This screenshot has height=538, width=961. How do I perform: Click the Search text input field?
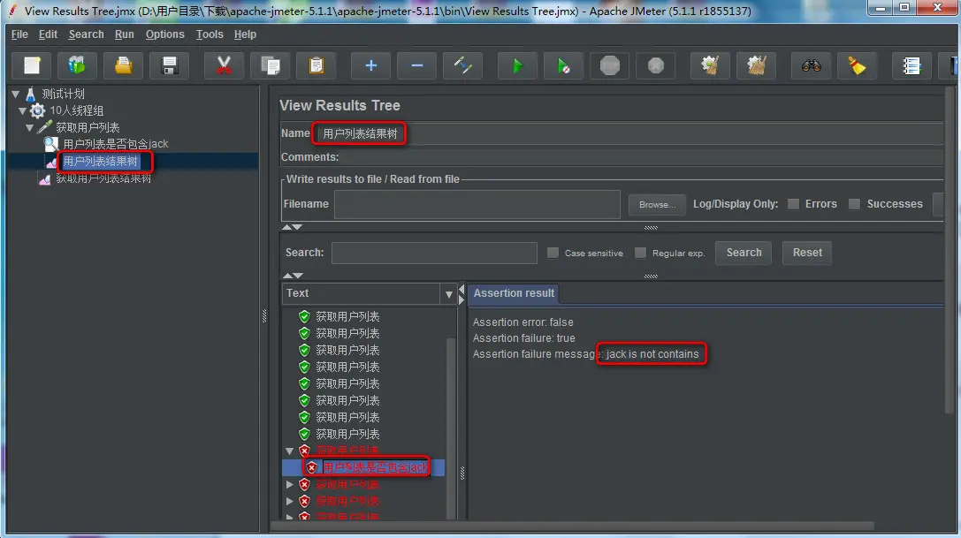click(435, 253)
